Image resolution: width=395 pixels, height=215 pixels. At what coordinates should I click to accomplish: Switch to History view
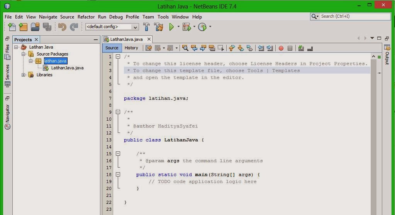131,48
